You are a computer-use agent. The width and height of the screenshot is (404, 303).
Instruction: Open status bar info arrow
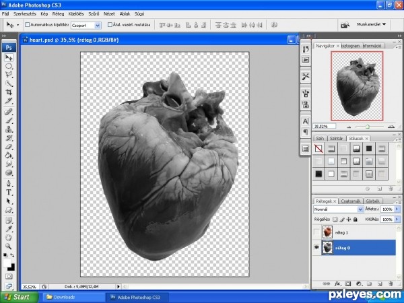[x=119, y=287]
